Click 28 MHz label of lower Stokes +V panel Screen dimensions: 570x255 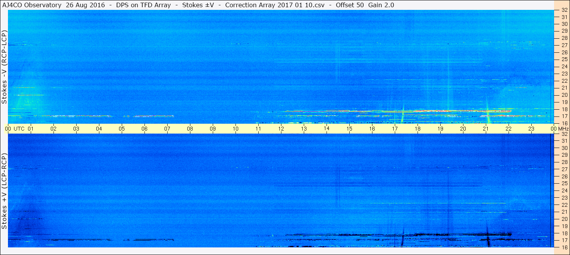tap(564, 162)
